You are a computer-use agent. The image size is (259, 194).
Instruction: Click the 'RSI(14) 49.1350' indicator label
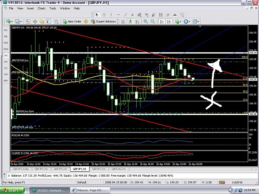click(x=20, y=135)
